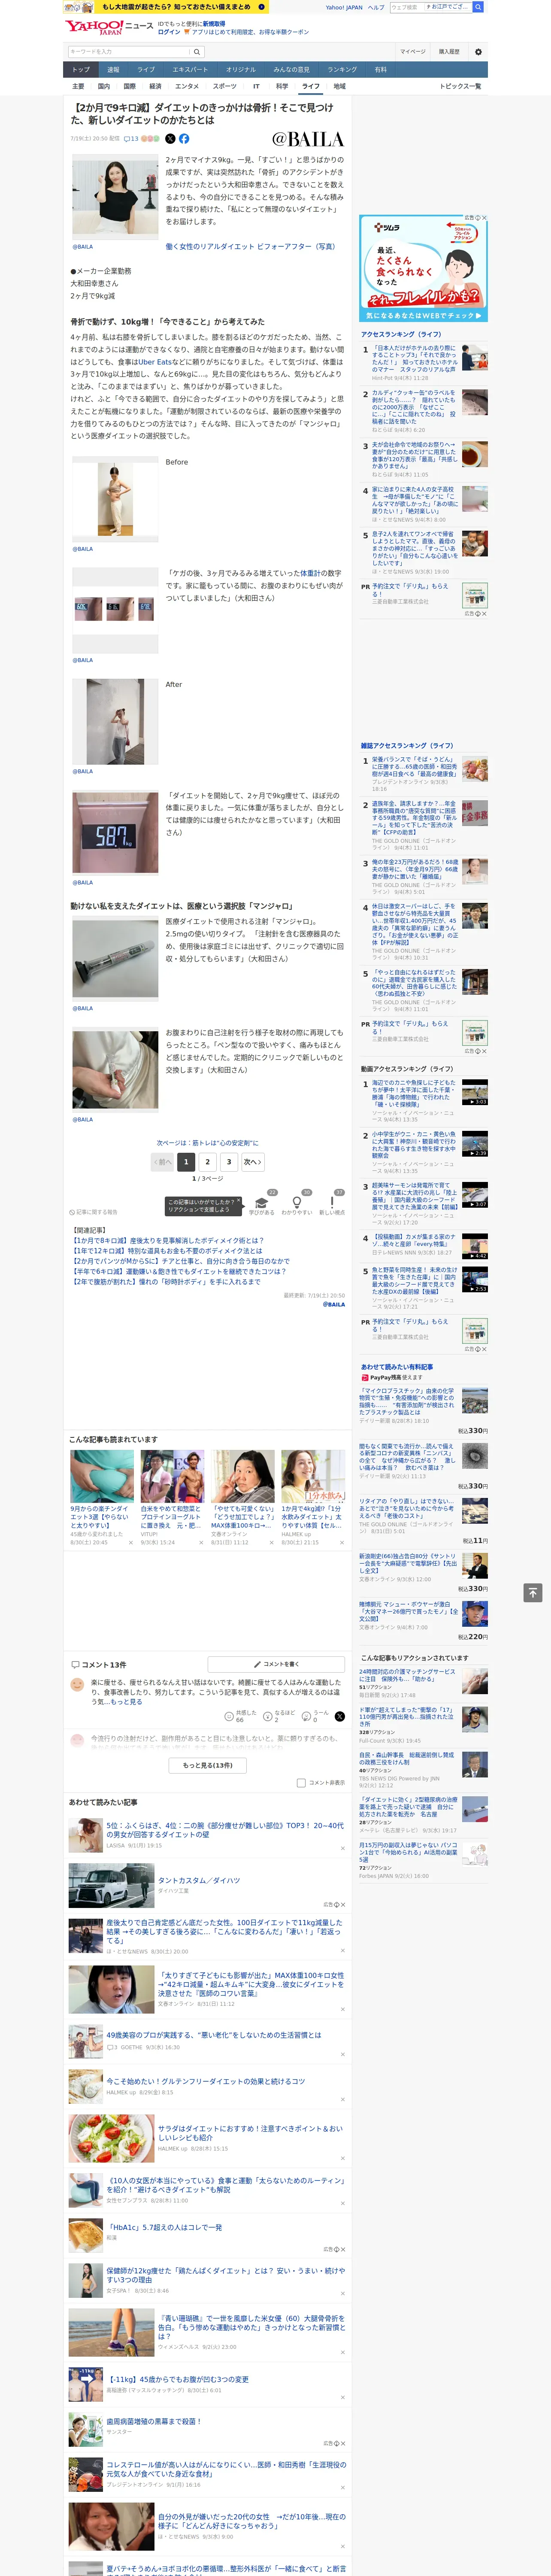Viewport: 551px width, 2576px height.
Task: Click the 次へ next page button
Action: pos(253,1162)
